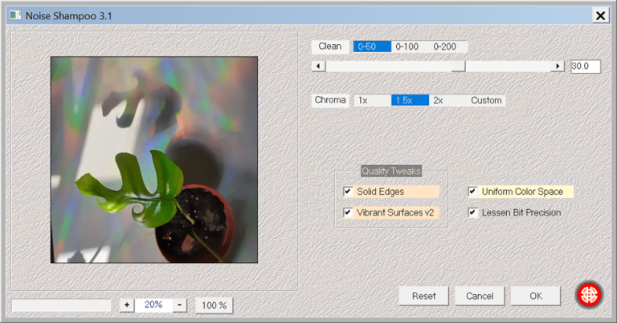Disable Vibrant Surfaces v2 option
Image resolution: width=617 pixels, height=323 pixels.
click(348, 212)
